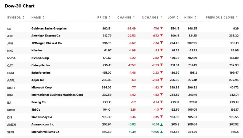
Task: Click Caterpillar price 735.41
Action: click(x=107, y=65)
